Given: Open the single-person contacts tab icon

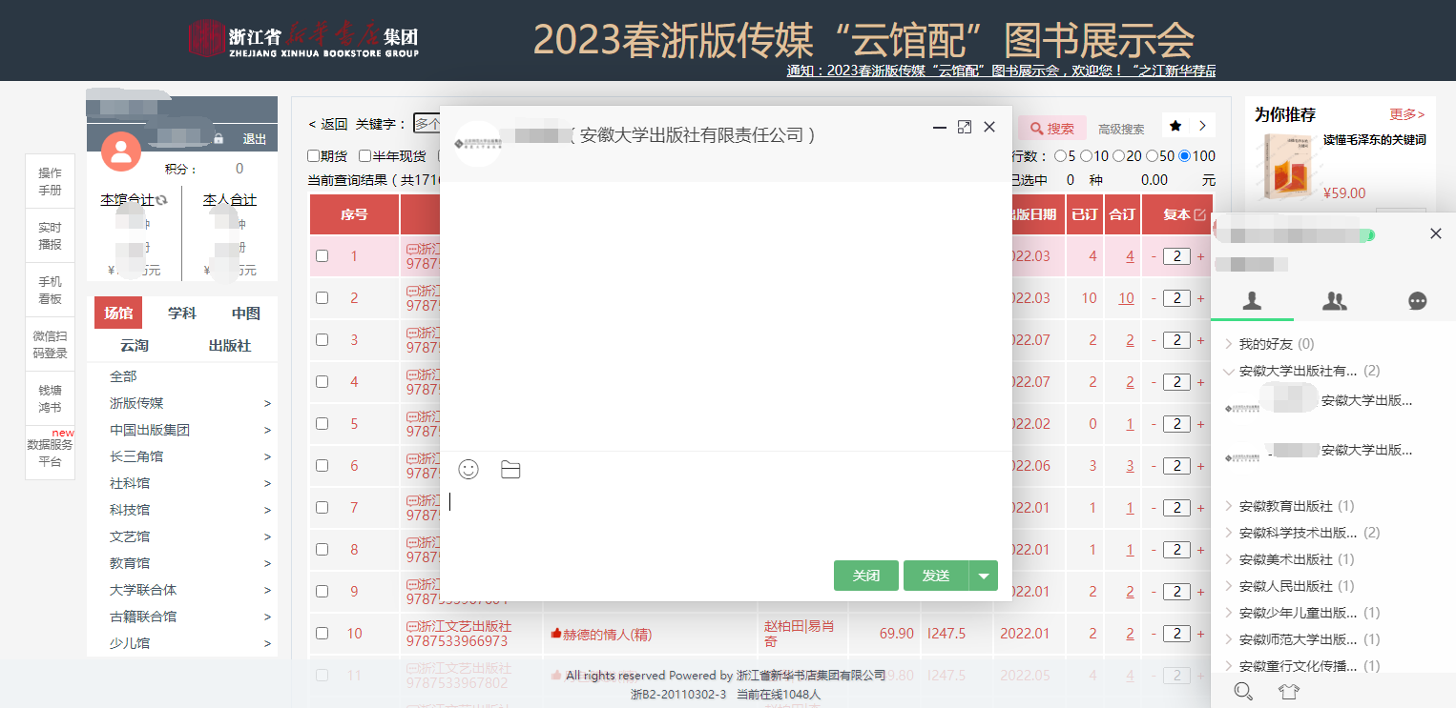Looking at the screenshot, I should 1253,301.
